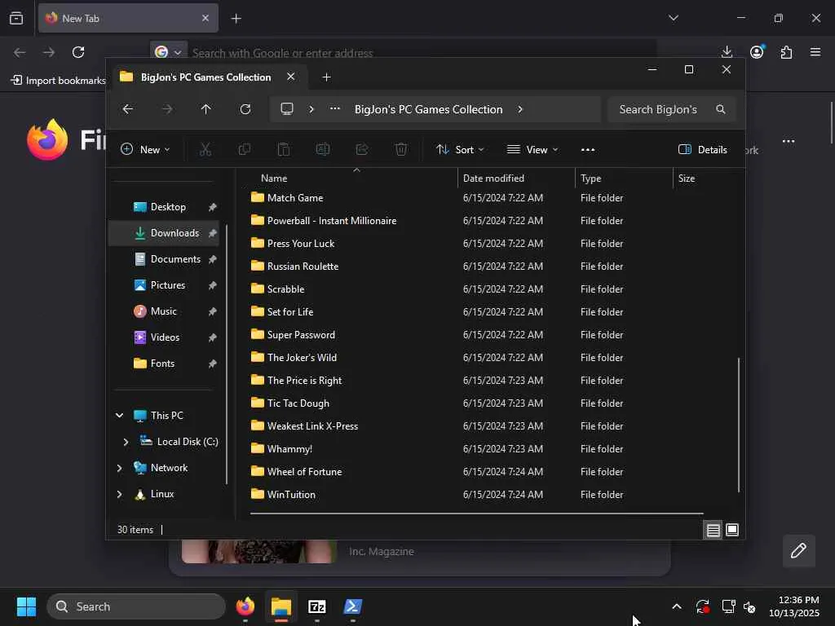Click the Delete trash icon
The width and height of the screenshot is (835, 626).
coord(401,150)
